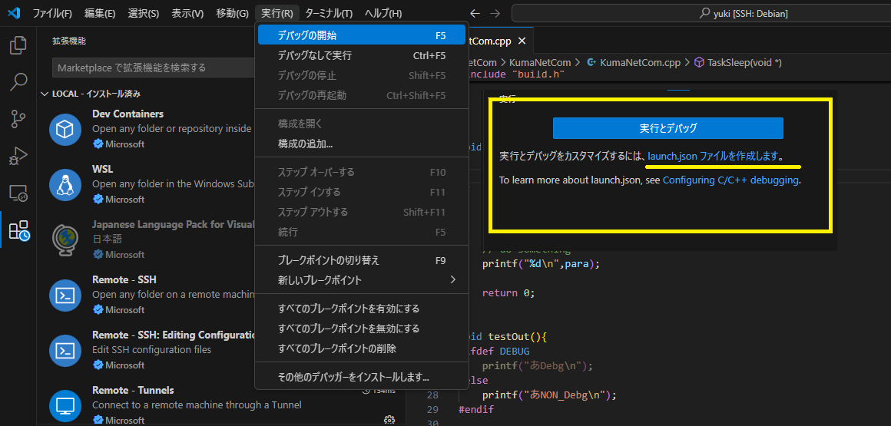Open the ターミナル(T) menu
891x426 pixels.
point(329,13)
